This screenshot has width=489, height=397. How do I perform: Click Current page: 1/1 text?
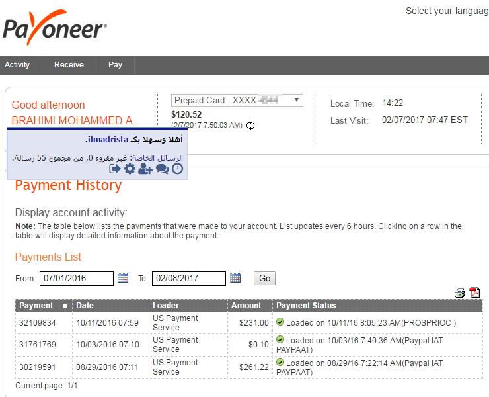46,386
